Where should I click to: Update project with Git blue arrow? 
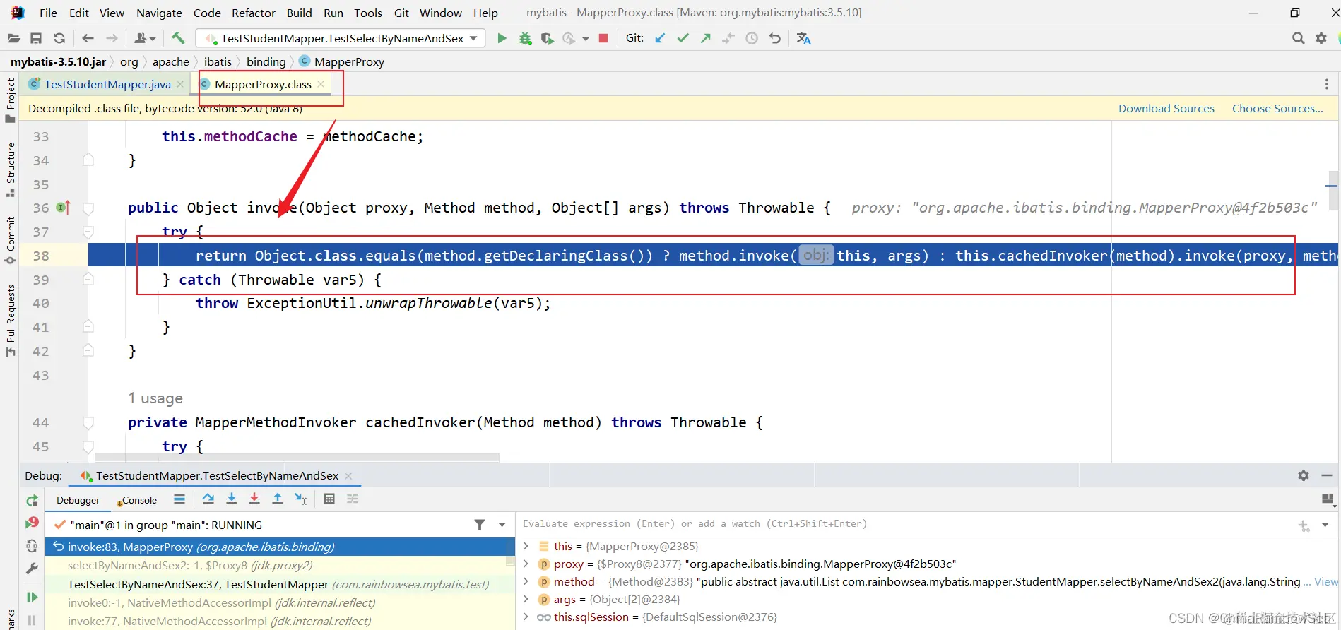[x=660, y=38]
